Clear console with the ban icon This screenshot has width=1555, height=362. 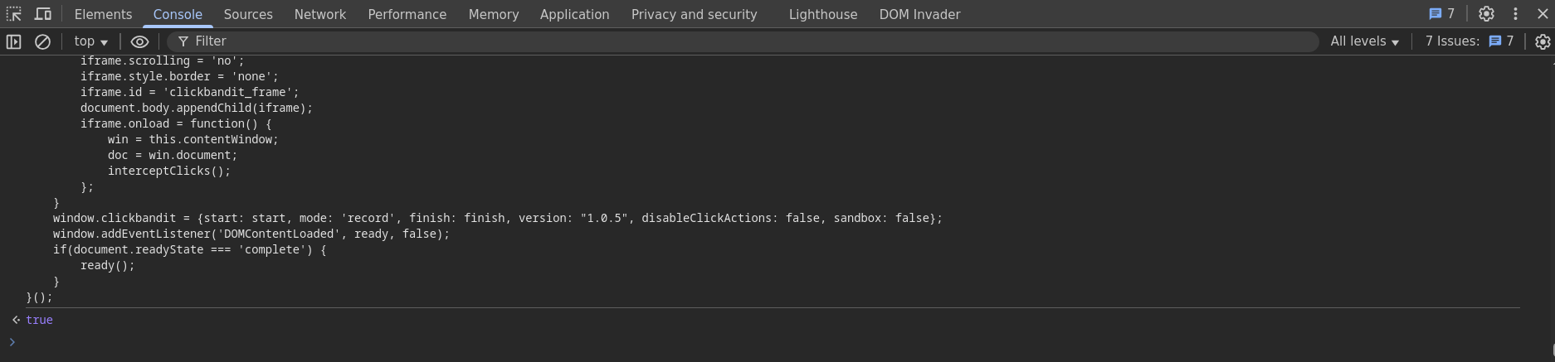click(x=42, y=41)
